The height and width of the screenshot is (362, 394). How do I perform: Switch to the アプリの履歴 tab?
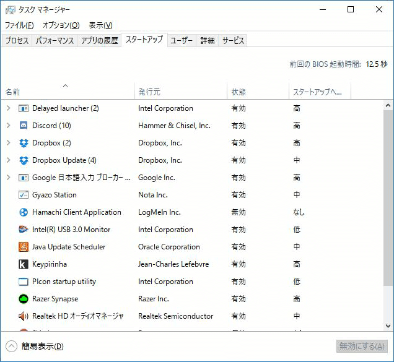[100, 41]
